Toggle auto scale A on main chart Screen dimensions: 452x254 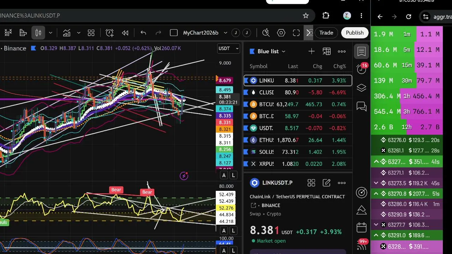click(x=224, y=175)
